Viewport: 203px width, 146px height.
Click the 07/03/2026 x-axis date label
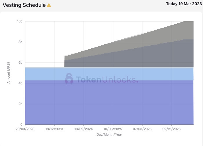(142, 129)
